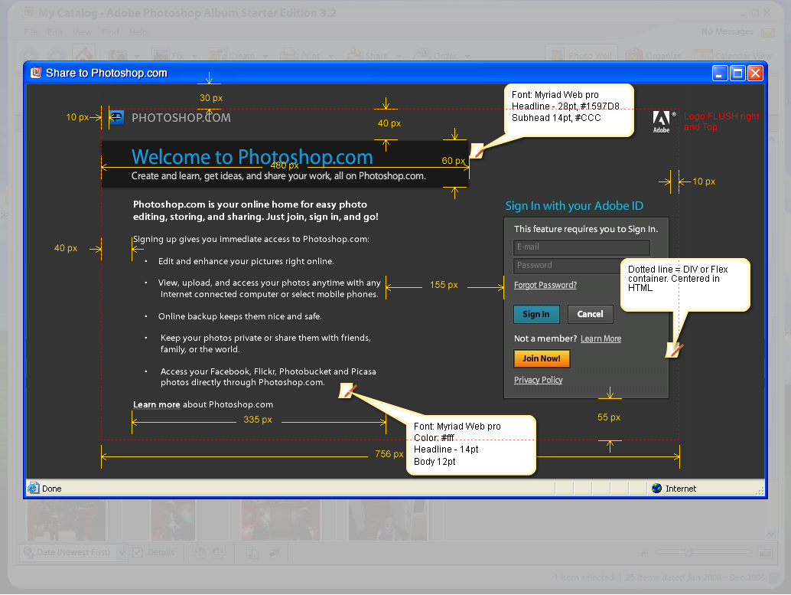
Task: Click the Order icon in Album toolbar
Action: click(422, 55)
